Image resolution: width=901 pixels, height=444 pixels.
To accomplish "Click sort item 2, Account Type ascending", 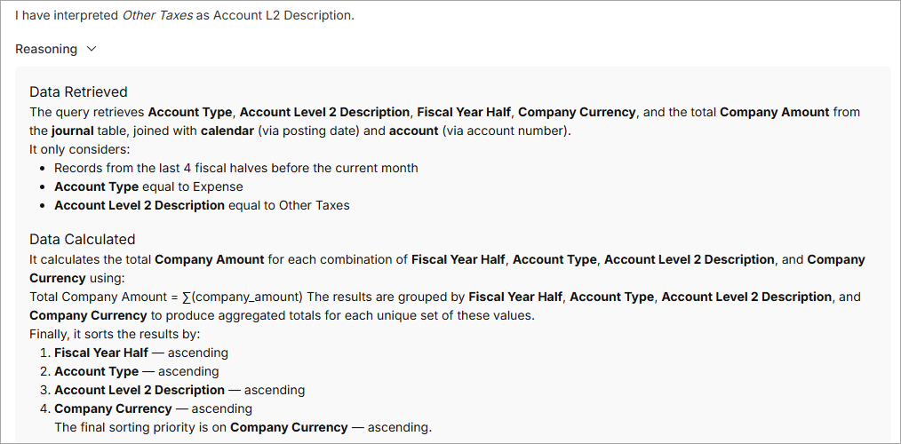I will (136, 371).
